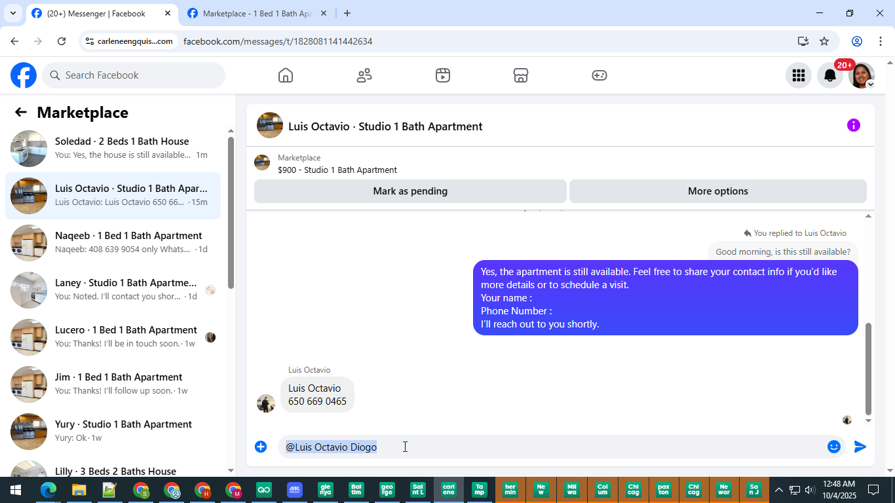The width and height of the screenshot is (895, 503).
Task: Select the Jim 1 Bed 1 Bath conversation
Action: [113, 384]
